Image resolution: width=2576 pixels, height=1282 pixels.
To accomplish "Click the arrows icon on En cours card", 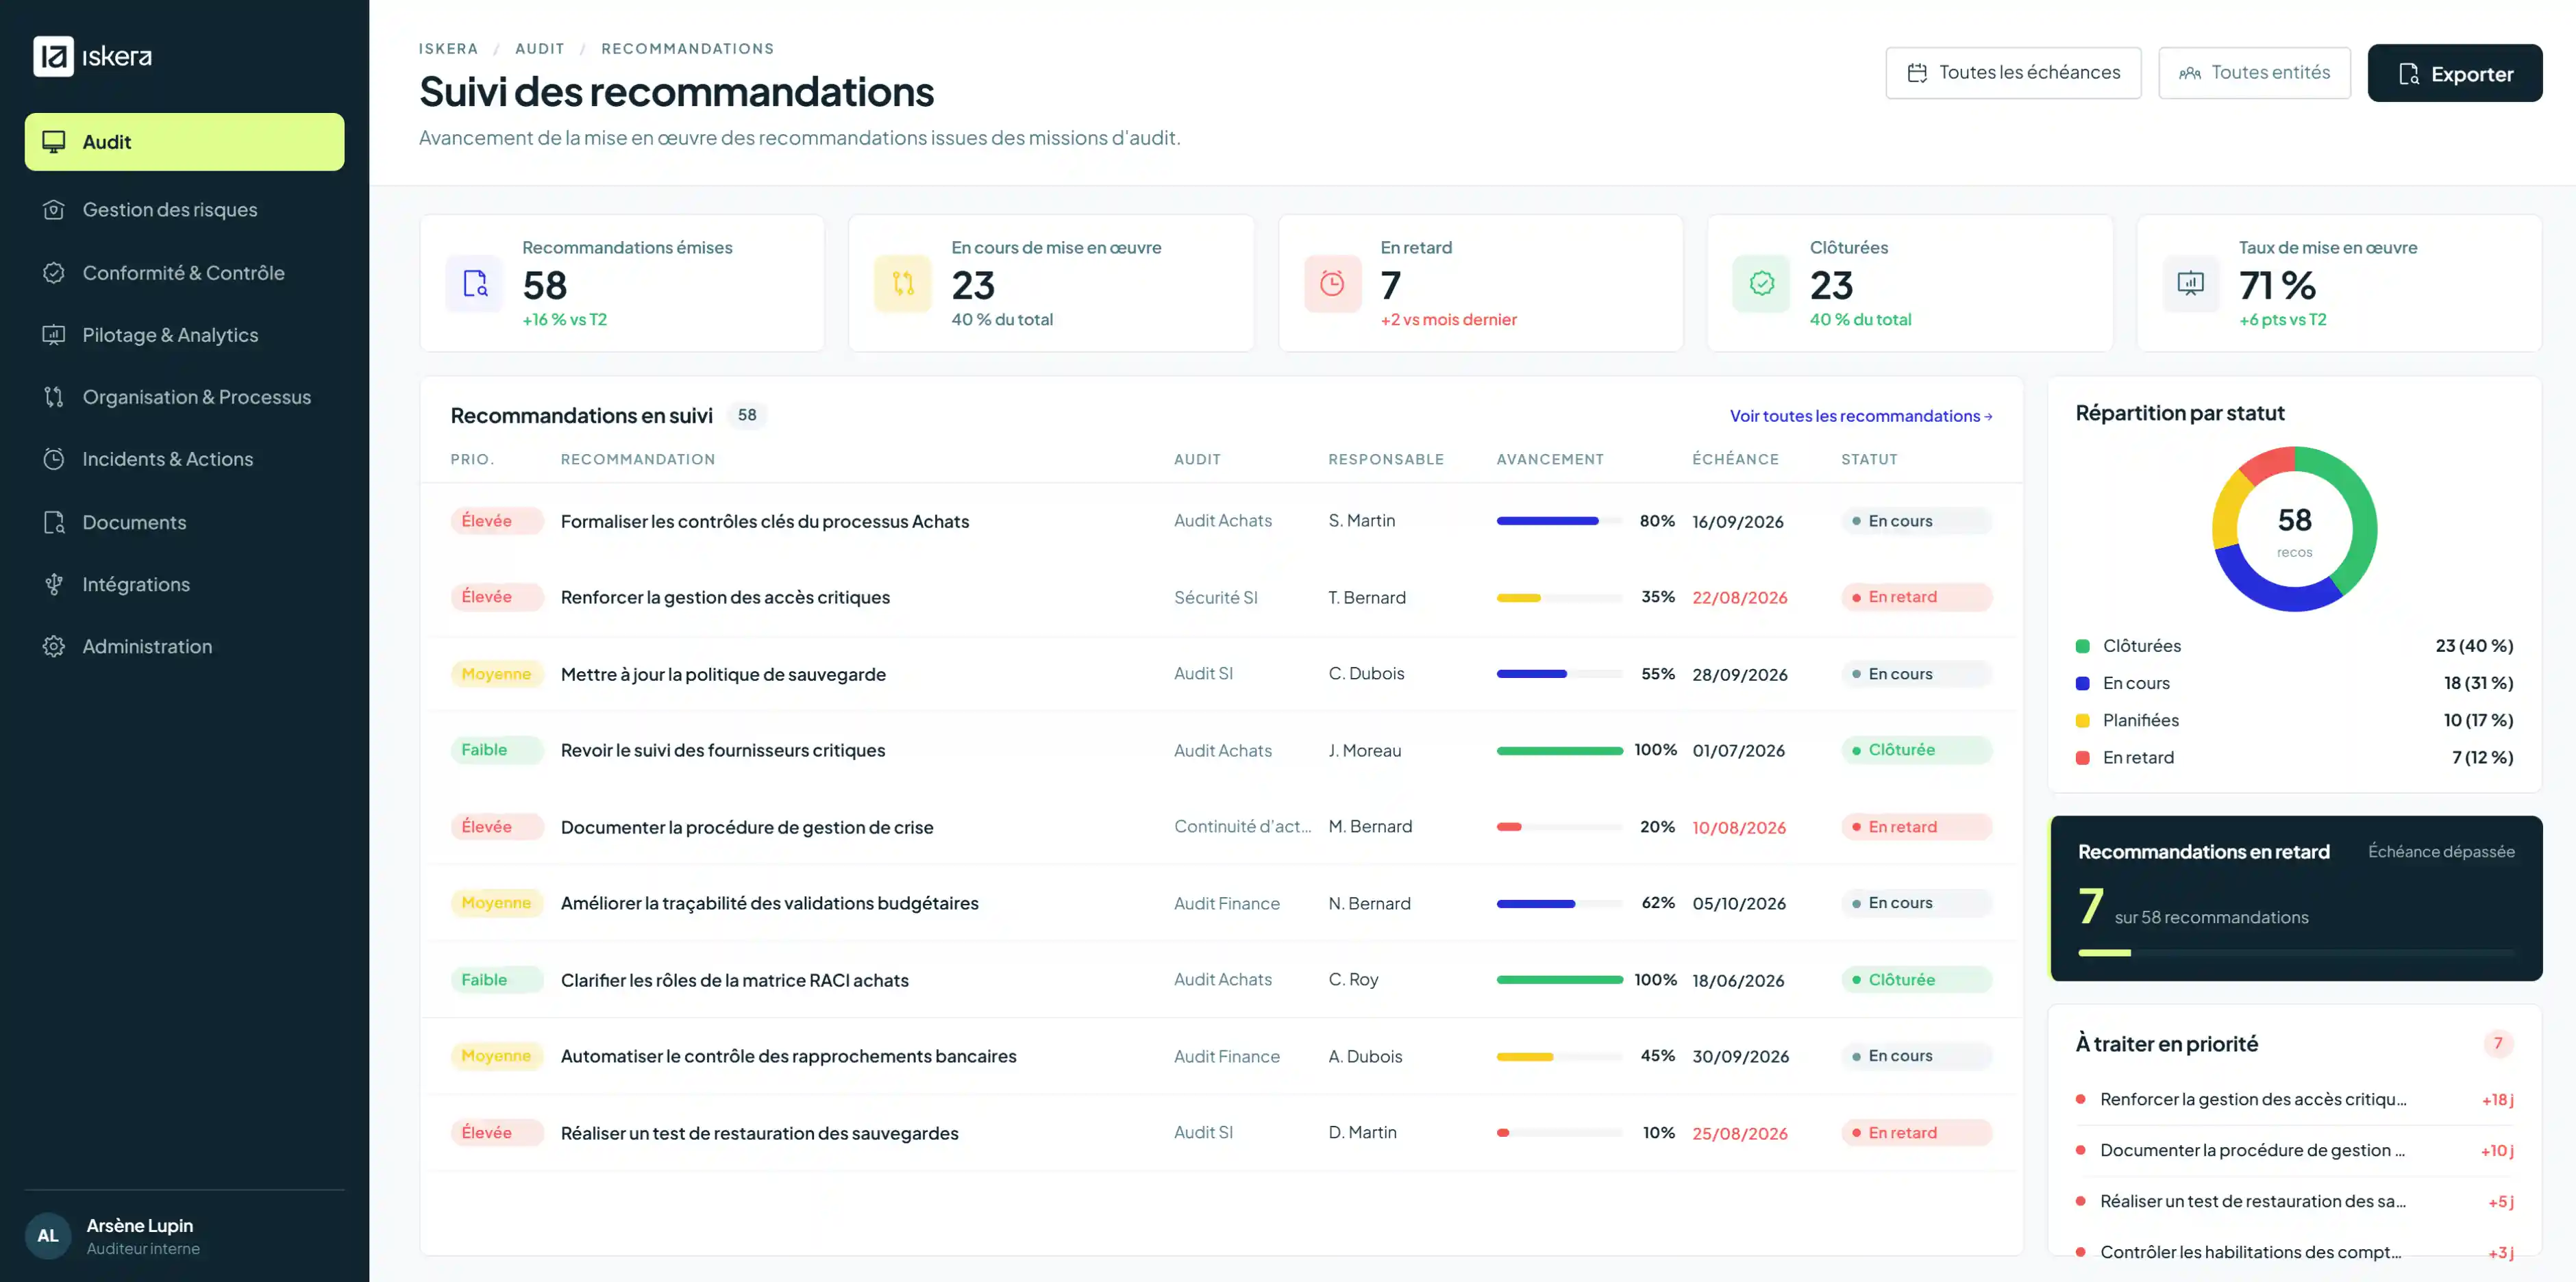I will [903, 284].
